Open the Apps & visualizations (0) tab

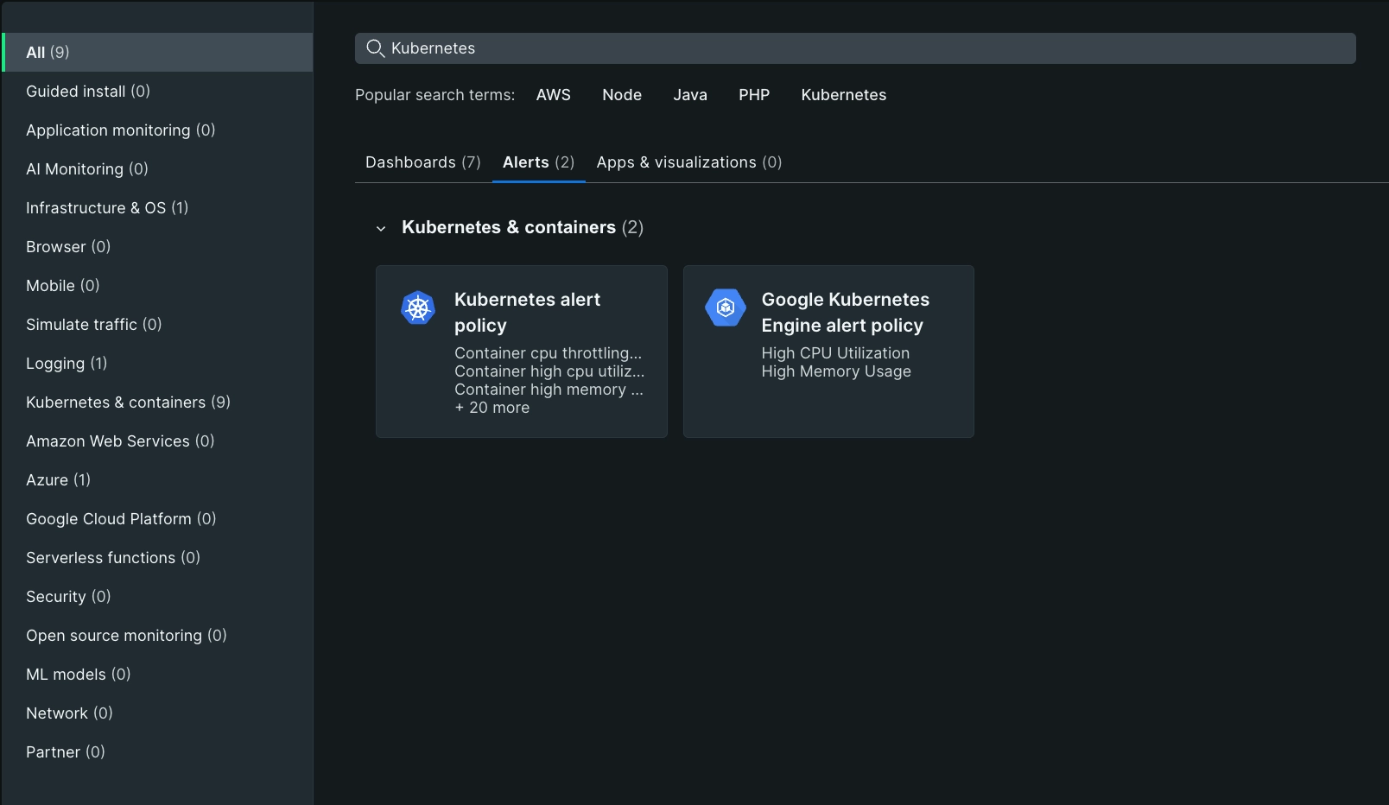[689, 162]
